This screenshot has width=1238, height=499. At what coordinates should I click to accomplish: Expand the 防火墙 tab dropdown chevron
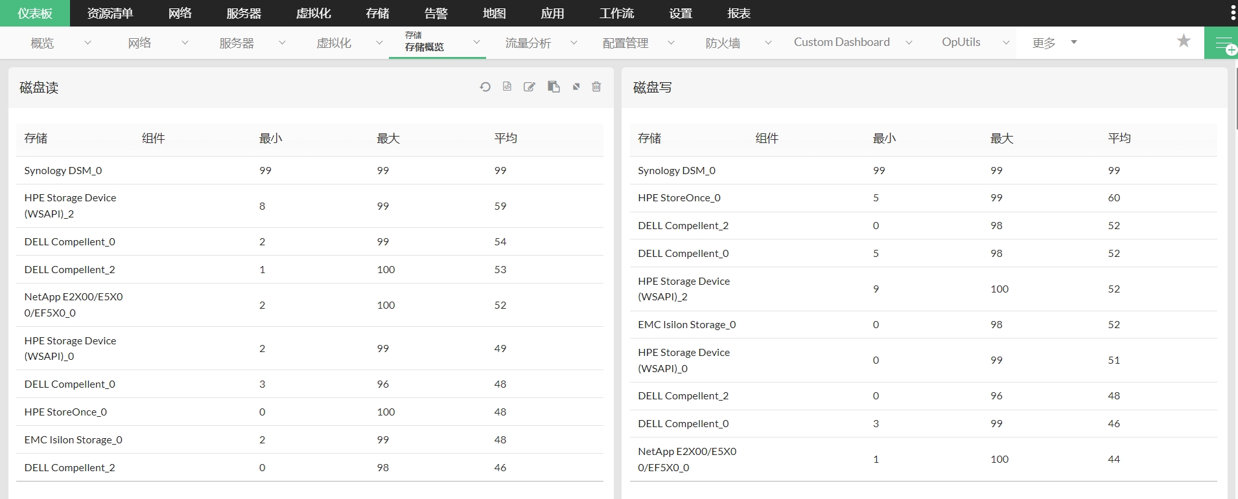[768, 43]
